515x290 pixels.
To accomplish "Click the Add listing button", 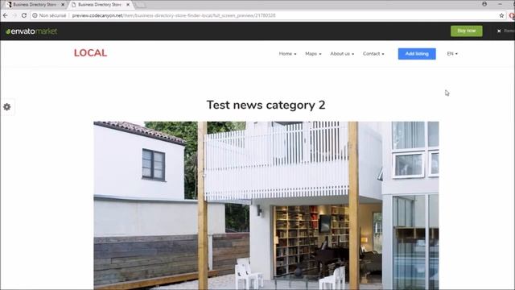I will point(417,54).
